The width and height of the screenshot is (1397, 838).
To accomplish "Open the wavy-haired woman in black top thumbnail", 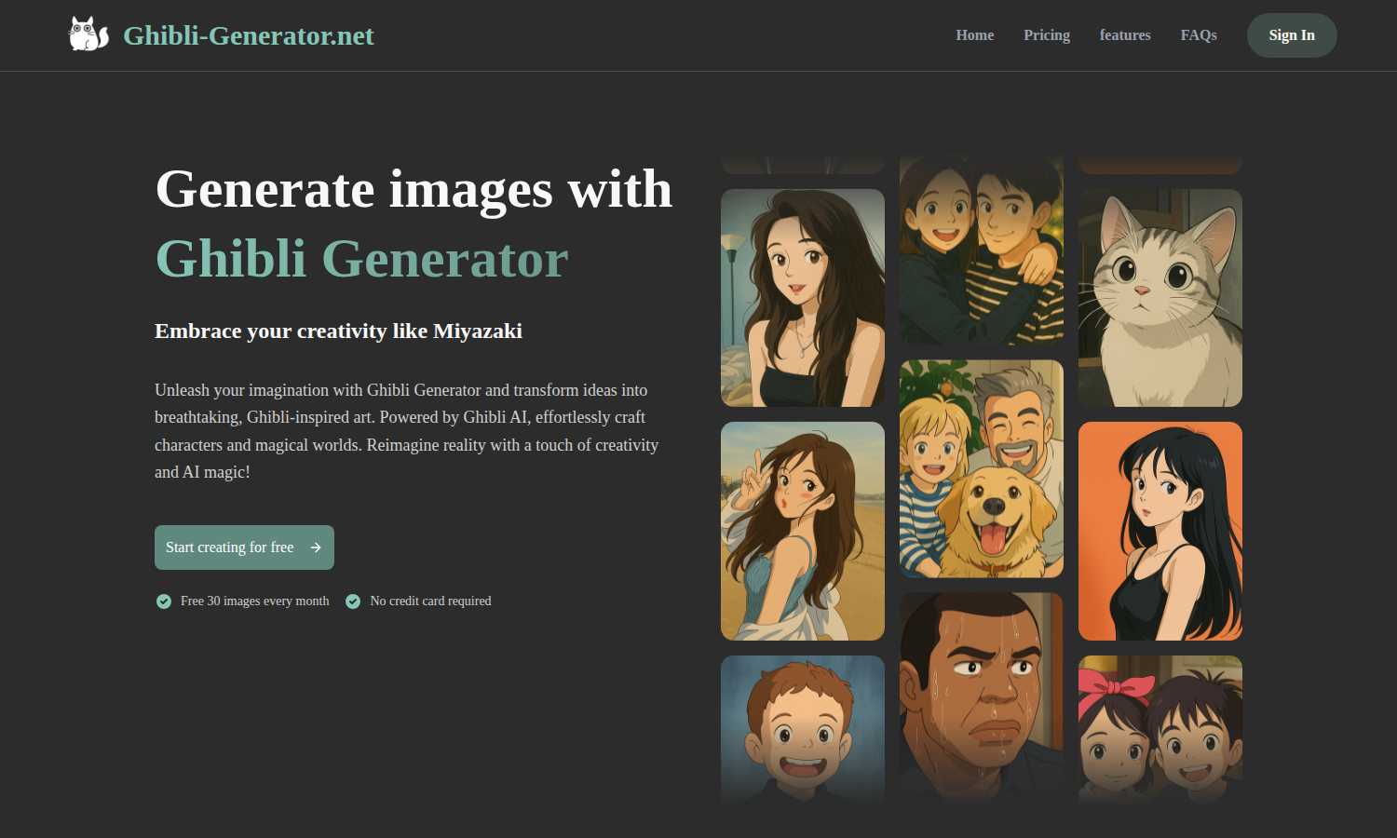I will (803, 298).
